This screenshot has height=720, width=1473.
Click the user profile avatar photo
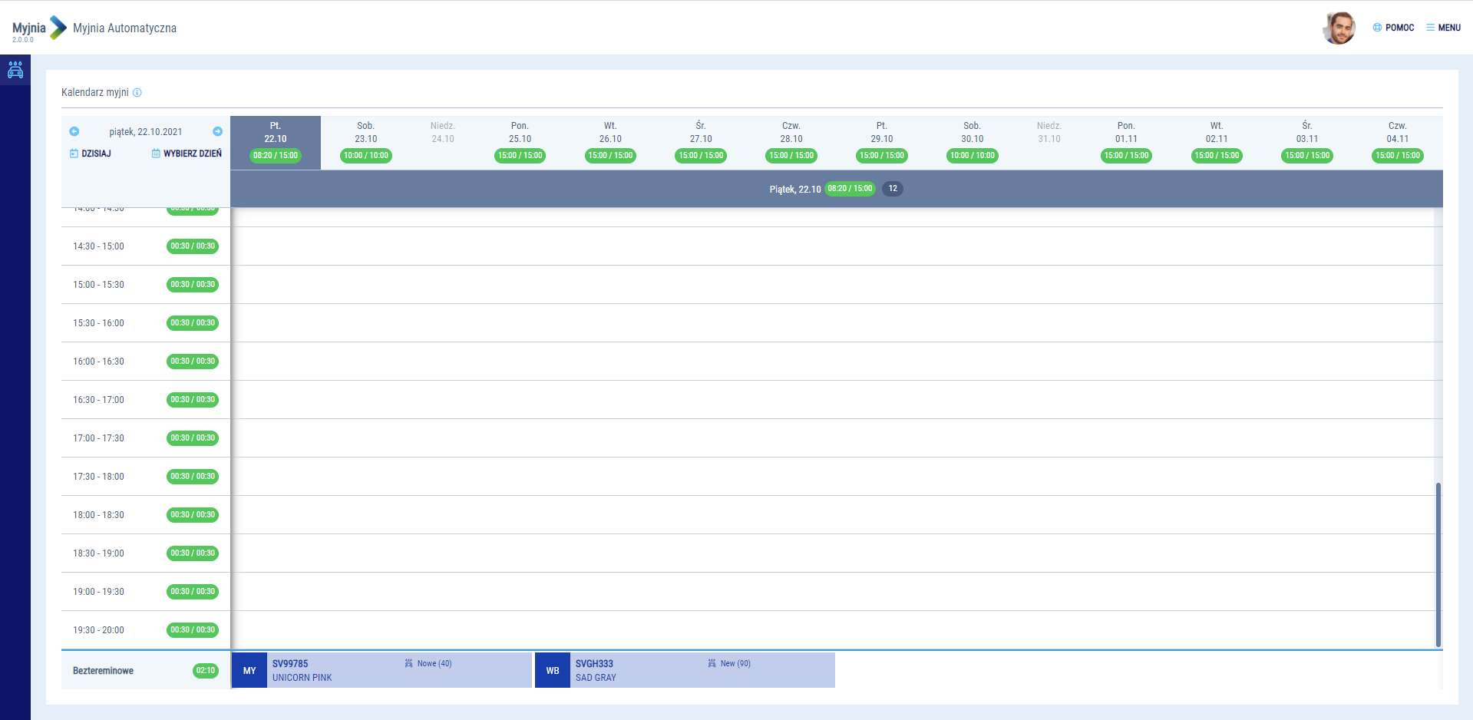tap(1339, 28)
